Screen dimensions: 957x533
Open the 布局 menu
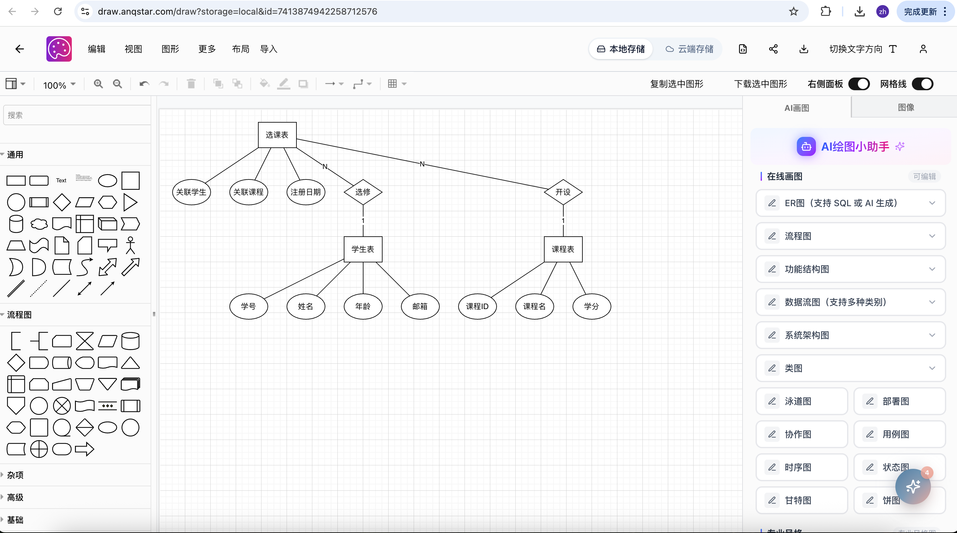(241, 49)
